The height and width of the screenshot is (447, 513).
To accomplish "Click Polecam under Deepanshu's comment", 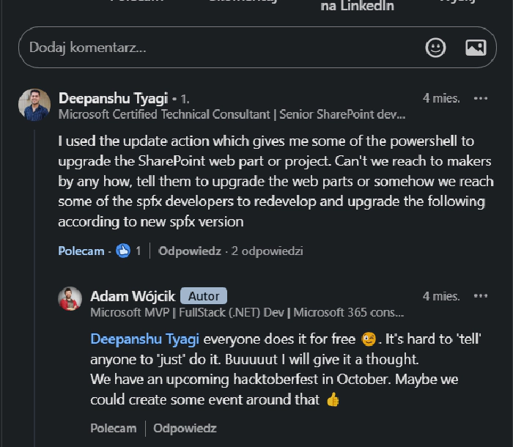I will point(81,251).
